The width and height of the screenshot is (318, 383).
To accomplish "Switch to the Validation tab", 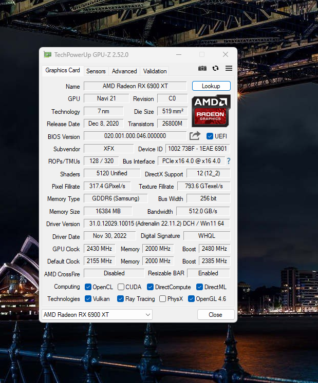I will click(155, 71).
